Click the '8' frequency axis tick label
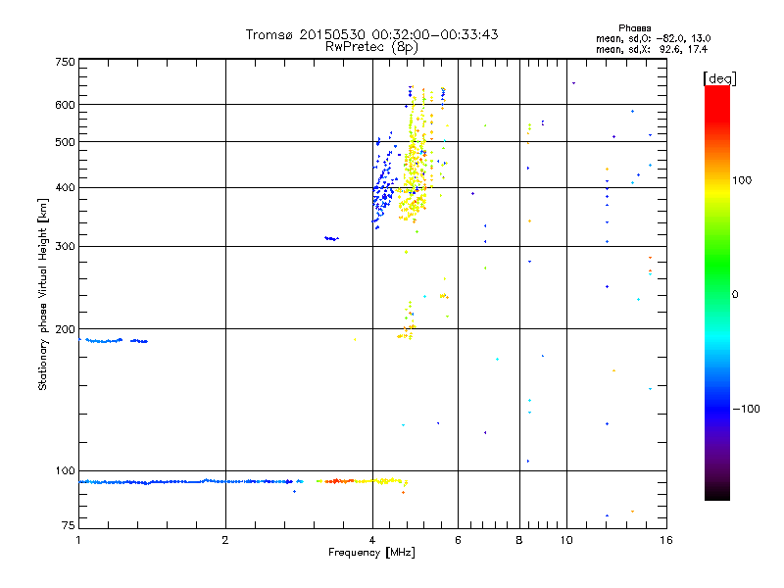The image size is (784, 588). (519, 540)
